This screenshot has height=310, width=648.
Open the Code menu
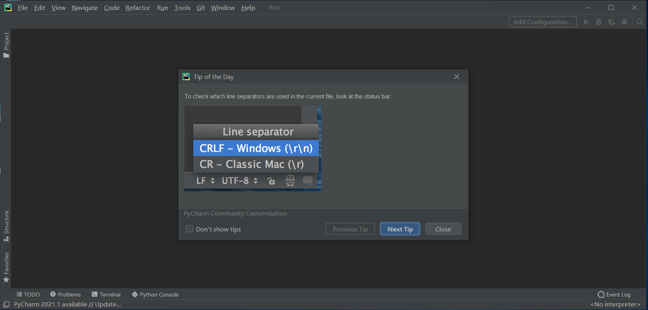point(112,8)
